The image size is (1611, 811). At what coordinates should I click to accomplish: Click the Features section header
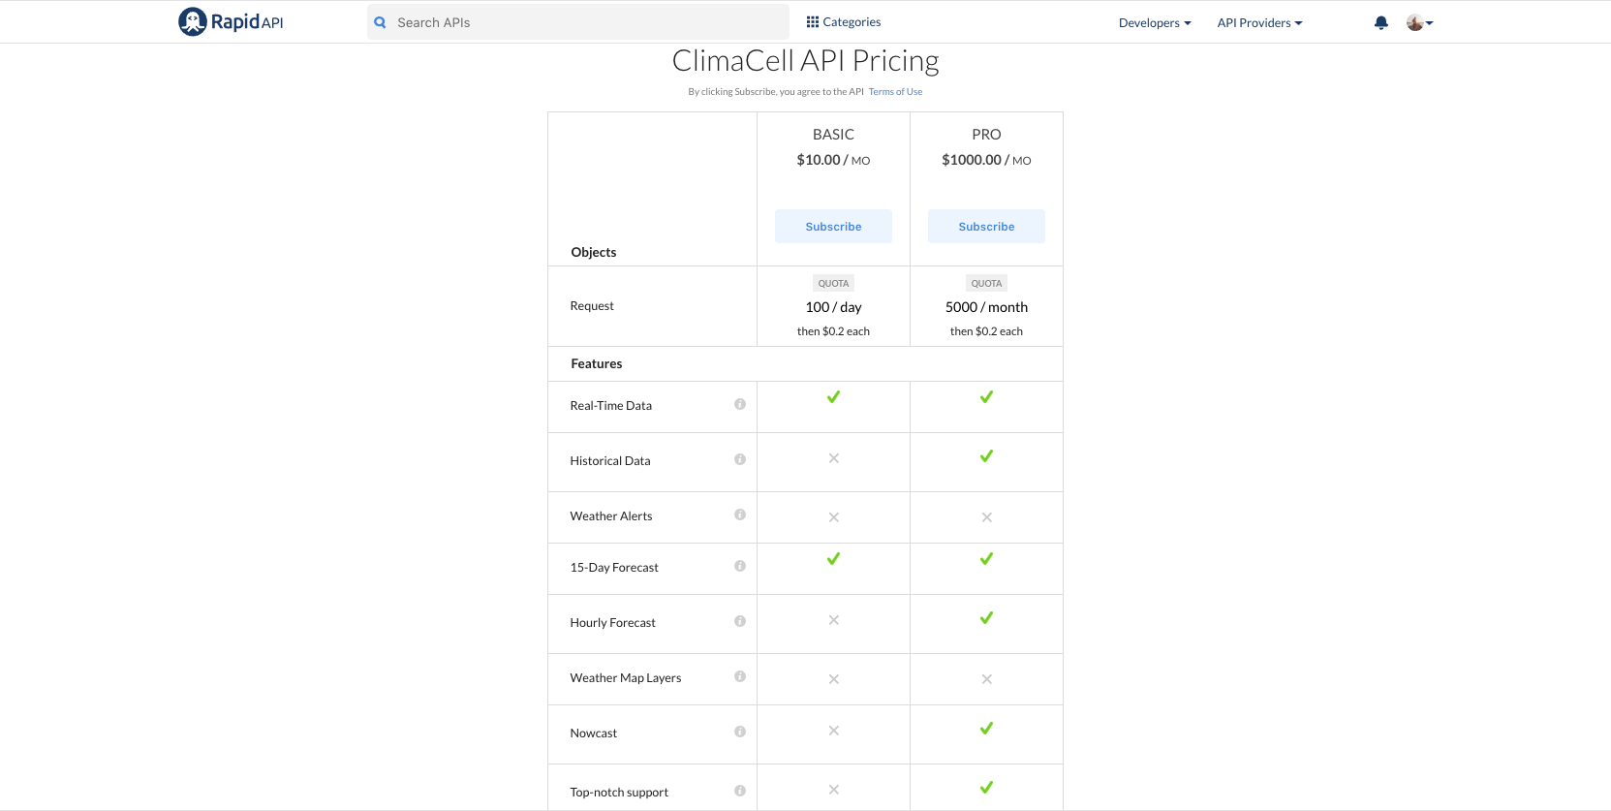click(597, 363)
